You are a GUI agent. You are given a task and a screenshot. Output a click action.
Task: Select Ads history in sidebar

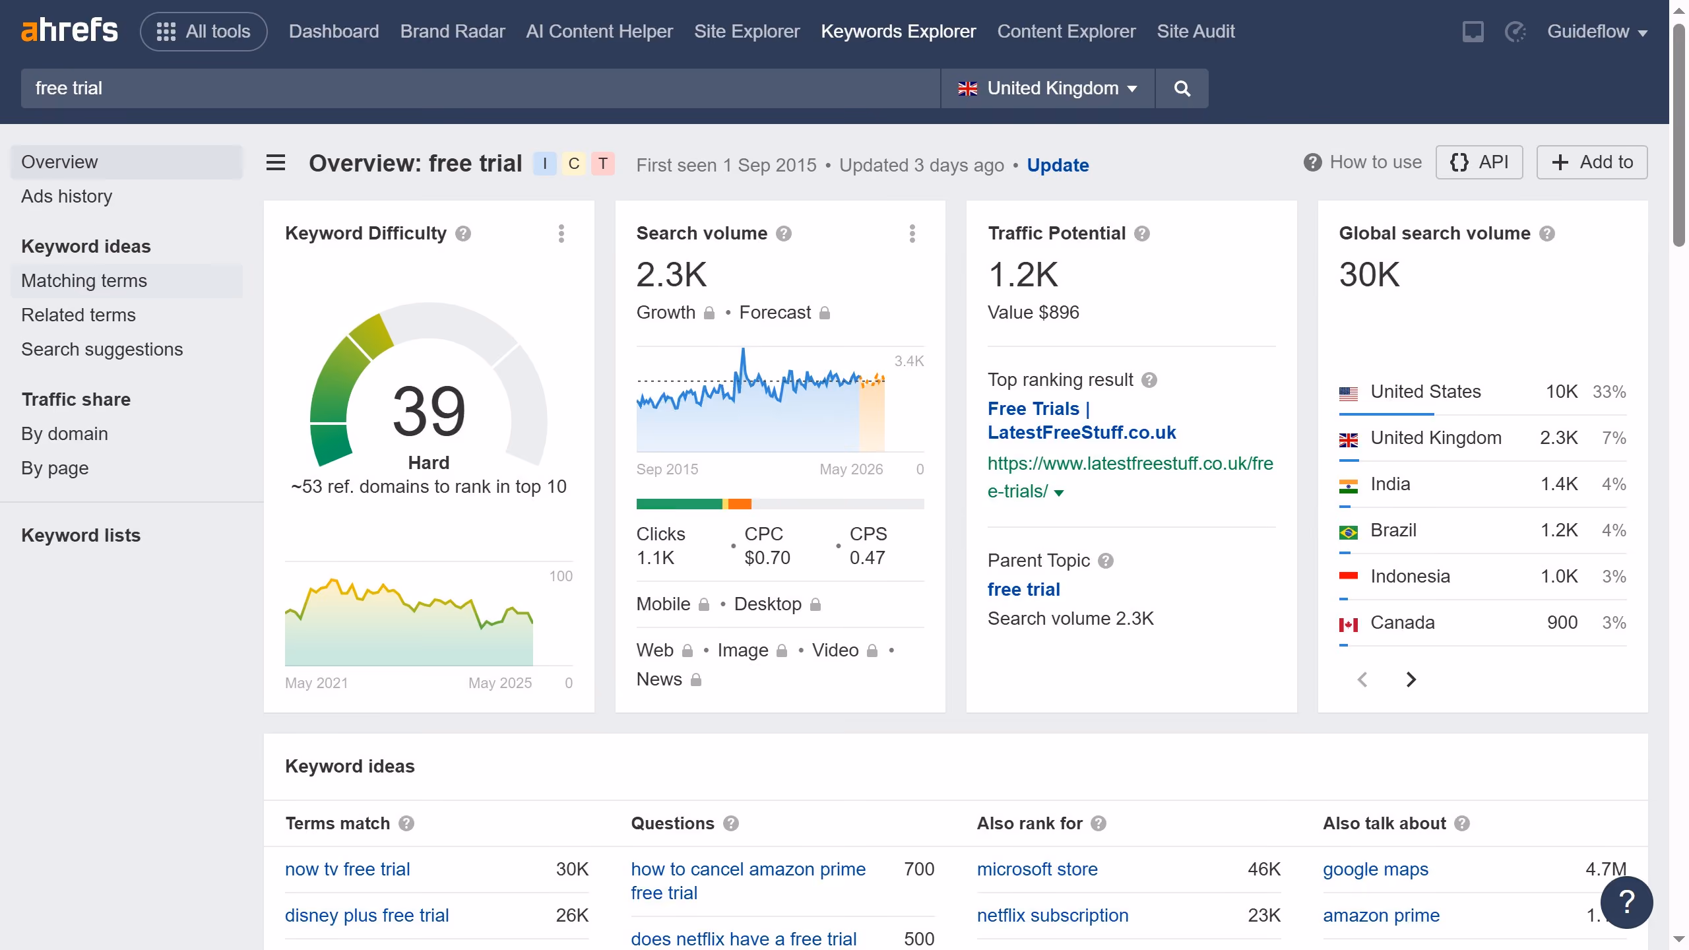click(127, 197)
